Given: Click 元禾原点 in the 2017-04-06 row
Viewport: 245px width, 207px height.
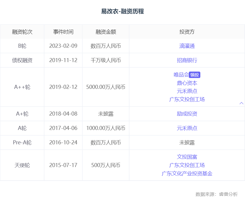Looking at the screenshot, I should [187, 128].
